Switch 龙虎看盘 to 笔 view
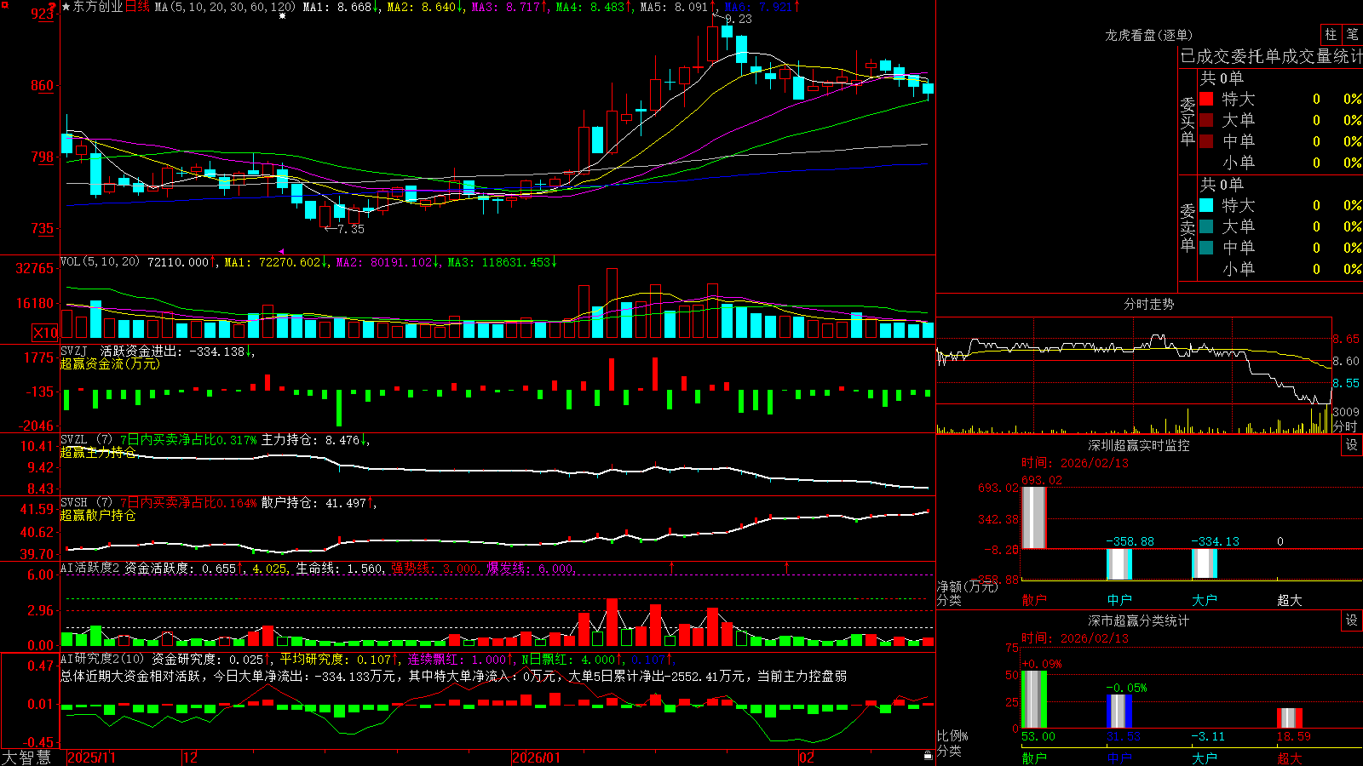 click(1352, 34)
